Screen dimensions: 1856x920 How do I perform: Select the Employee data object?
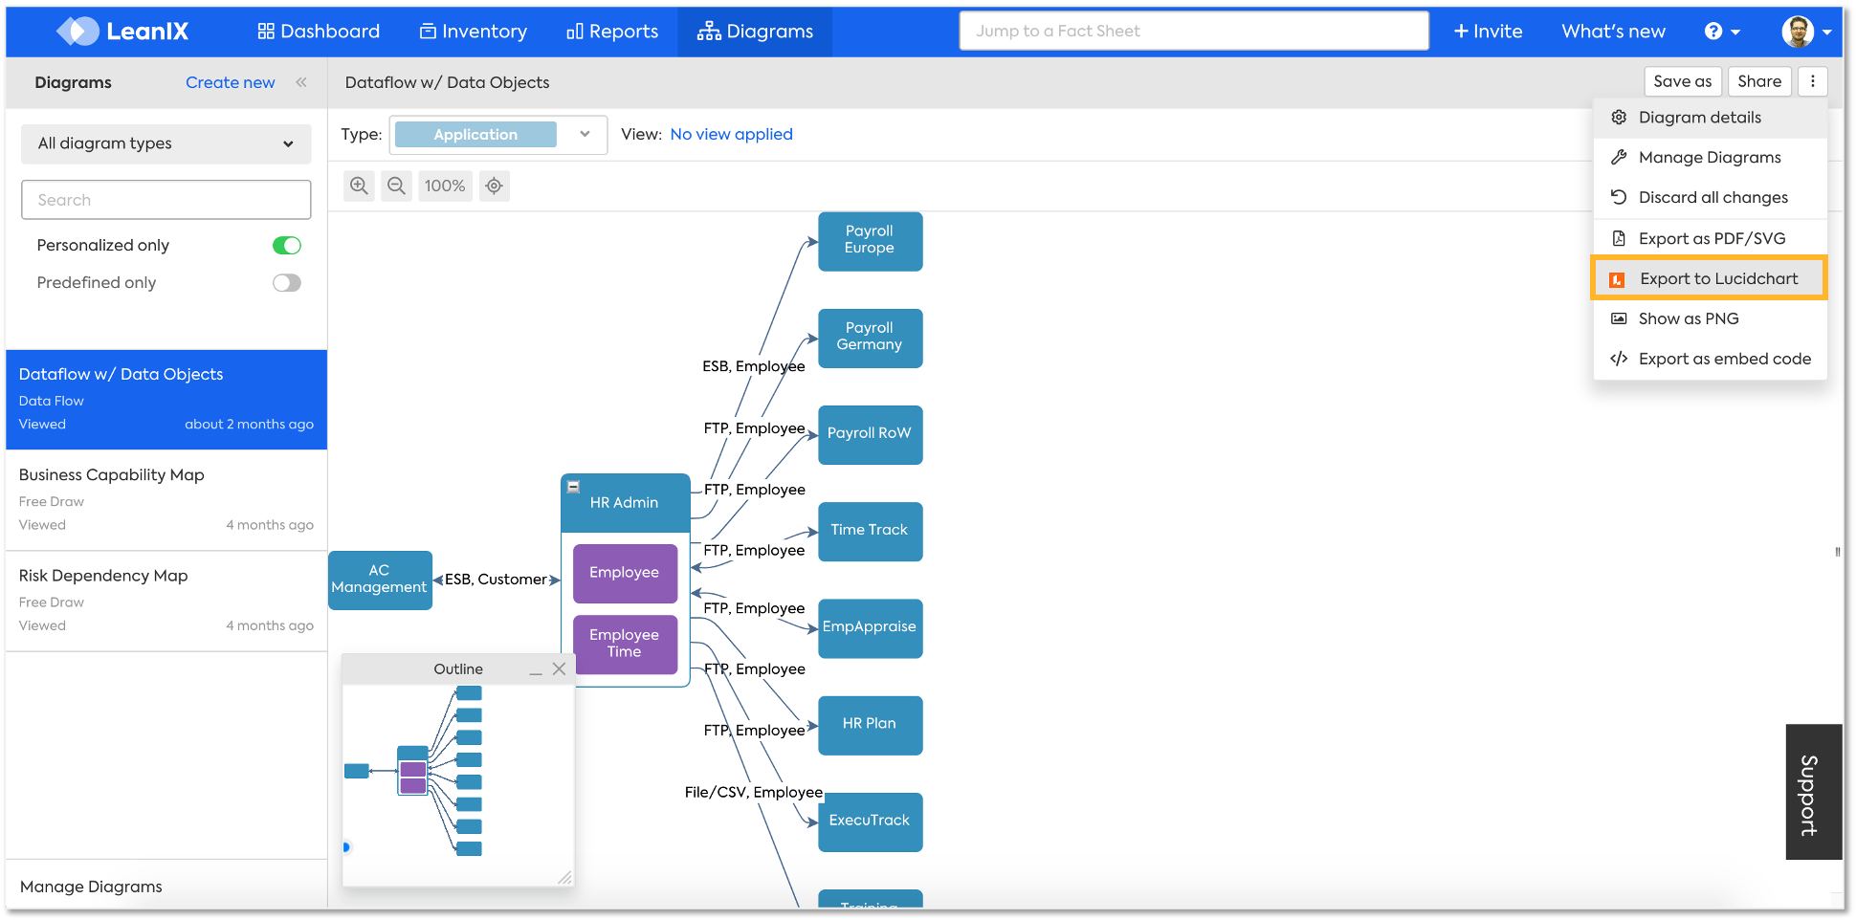tap(625, 573)
